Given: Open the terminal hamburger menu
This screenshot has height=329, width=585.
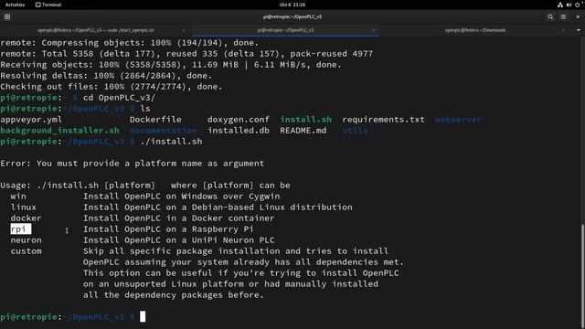Looking at the screenshot, I should pyautogui.click(x=563, y=16).
